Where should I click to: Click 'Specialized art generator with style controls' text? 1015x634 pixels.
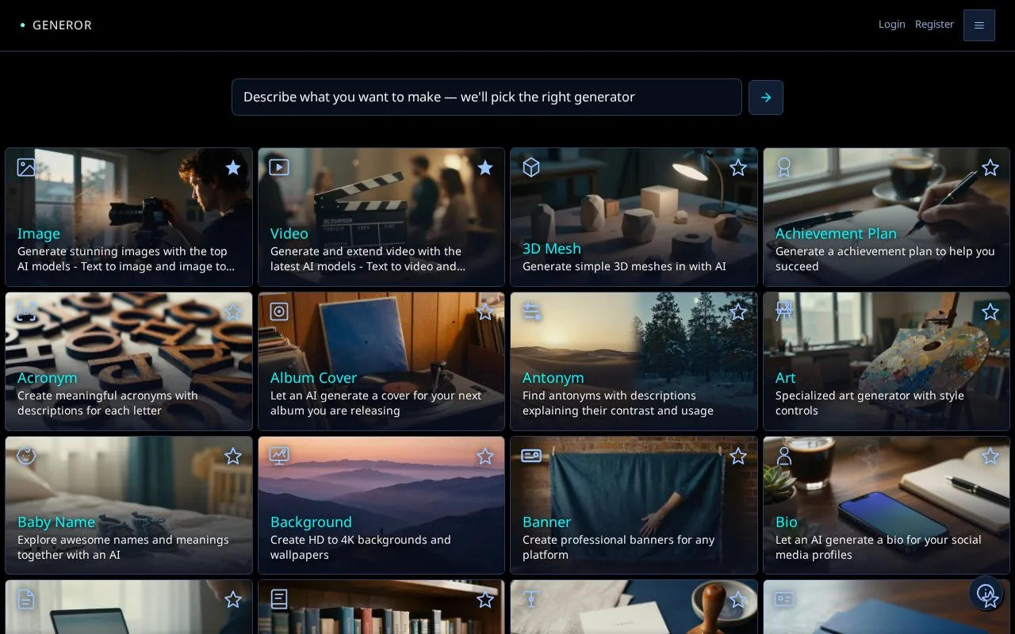(x=870, y=403)
